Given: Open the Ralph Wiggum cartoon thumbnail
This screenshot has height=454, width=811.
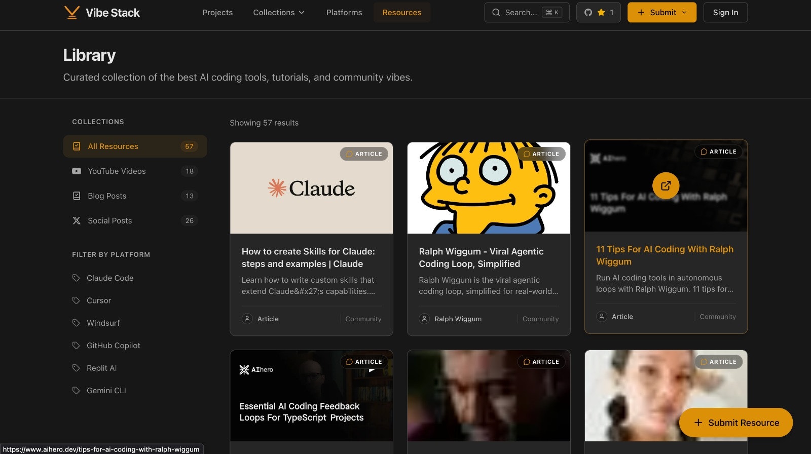Looking at the screenshot, I should coord(489,188).
